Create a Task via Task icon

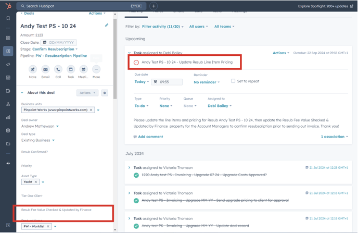point(71,69)
